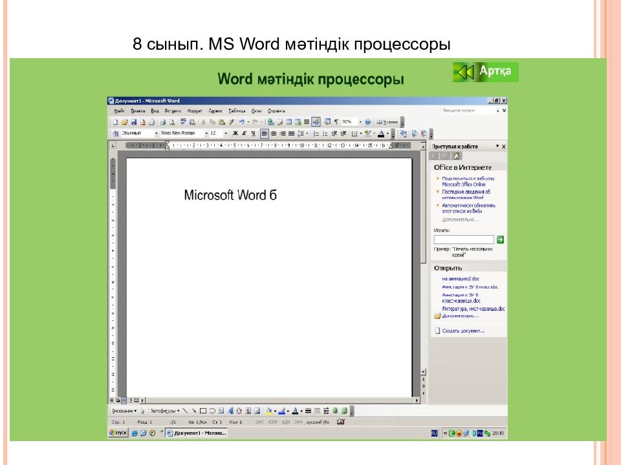Click the Columns icon in standard toolbar
This screenshot has width=621, height=465.
307,122
